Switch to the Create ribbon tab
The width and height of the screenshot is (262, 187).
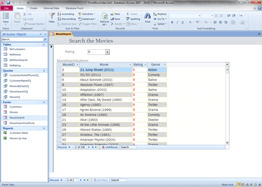pos(34,8)
